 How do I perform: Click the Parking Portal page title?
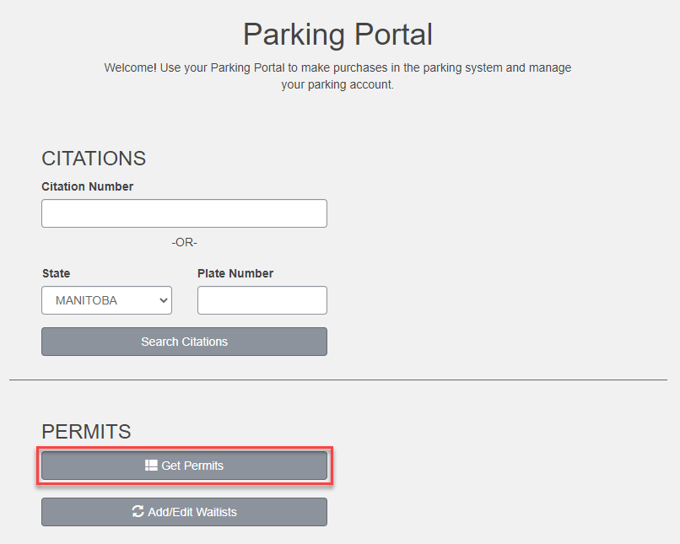click(x=337, y=35)
